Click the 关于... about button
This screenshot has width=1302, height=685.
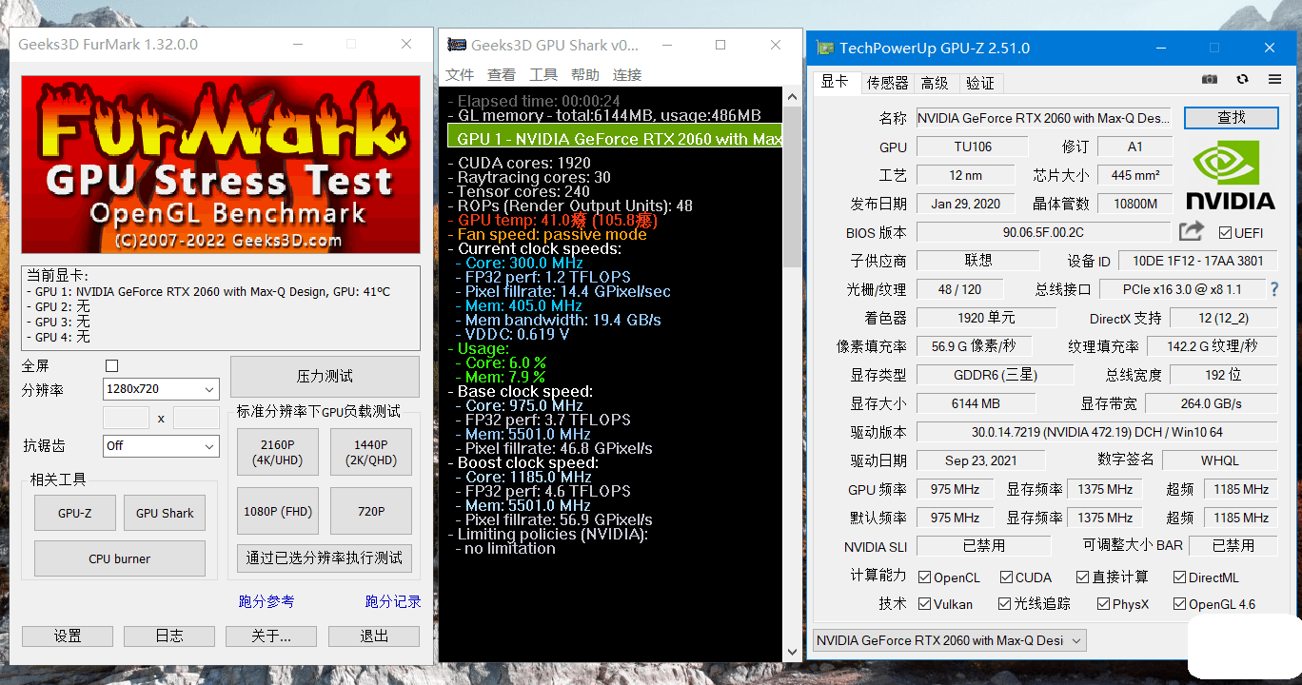271,636
